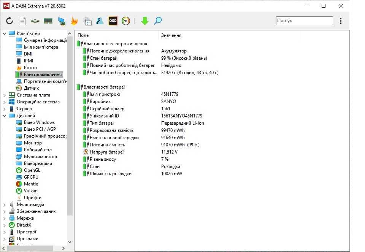Open the Report document icon
The image size is (365, 252).
pos(22,21)
